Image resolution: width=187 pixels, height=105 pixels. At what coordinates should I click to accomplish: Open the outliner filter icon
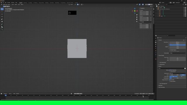pos(183,5)
